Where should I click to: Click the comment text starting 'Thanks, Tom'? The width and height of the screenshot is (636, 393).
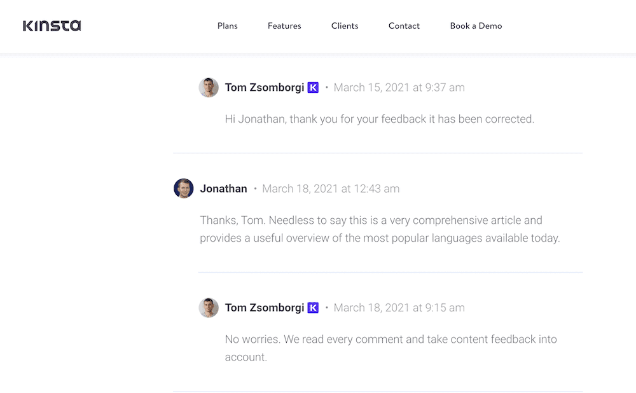(380, 229)
